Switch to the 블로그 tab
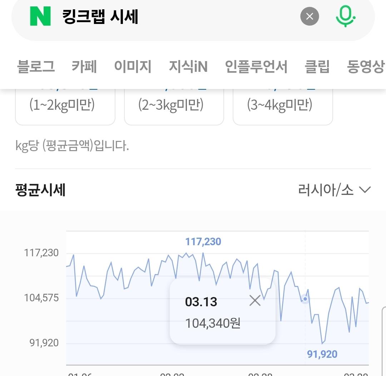Screen dimensions: 386x376 pyautogui.click(x=36, y=66)
